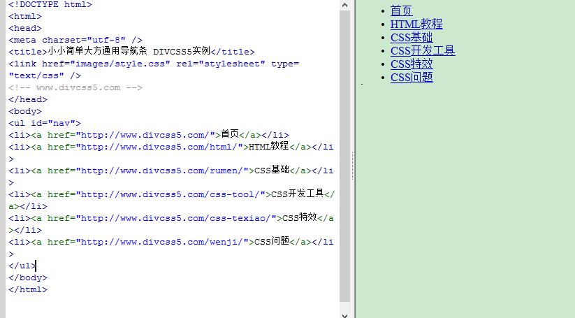
Task: Click the code editor vertical scrollbar thumb
Action: click(344, 156)
